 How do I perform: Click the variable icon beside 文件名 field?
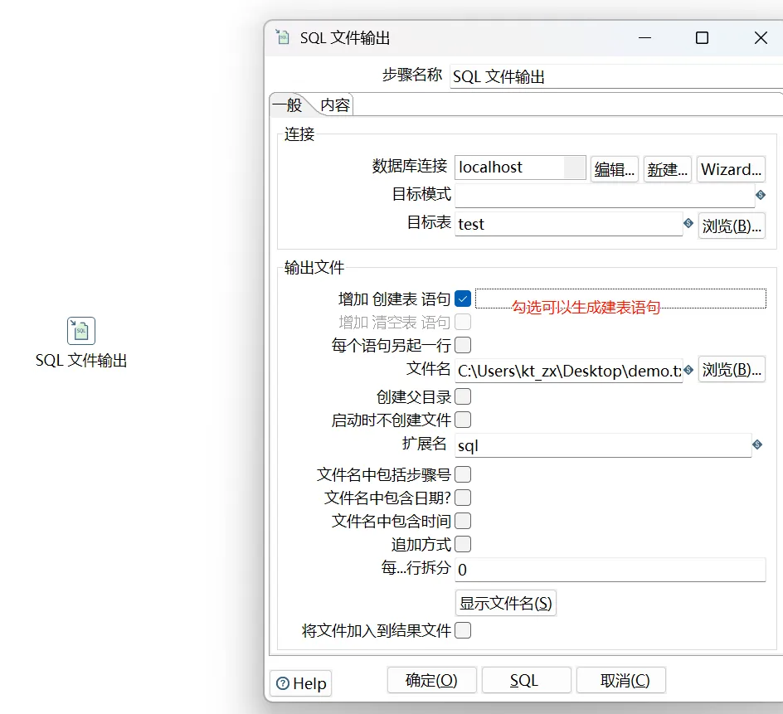pos(688,370)
